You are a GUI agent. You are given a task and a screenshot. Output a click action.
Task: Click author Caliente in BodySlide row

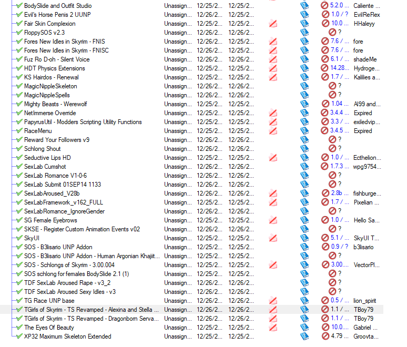point(367,6)
